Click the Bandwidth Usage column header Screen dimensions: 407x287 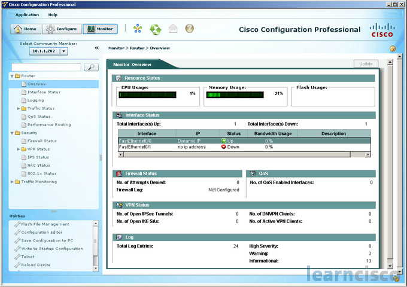[x=273, y=133]
